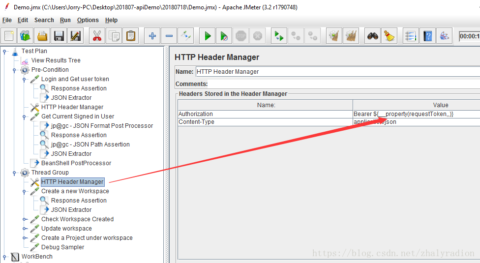Viewport: 480px width, 263px height.
Task: Open the Options menu
Action: (88, 20)
